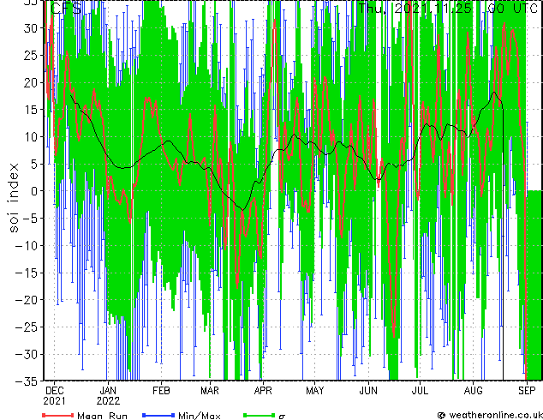Click the CFS title in the chart
Image resolution: width=543 pixels, height=420 pixels.
pos(66,9)
